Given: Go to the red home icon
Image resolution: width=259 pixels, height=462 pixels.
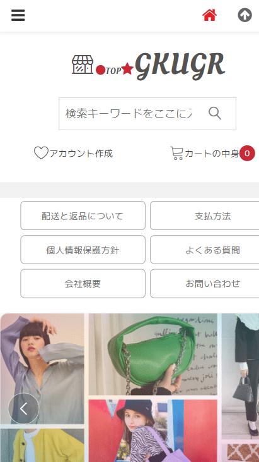Looking at the screenshot, I should coord(209,15).
